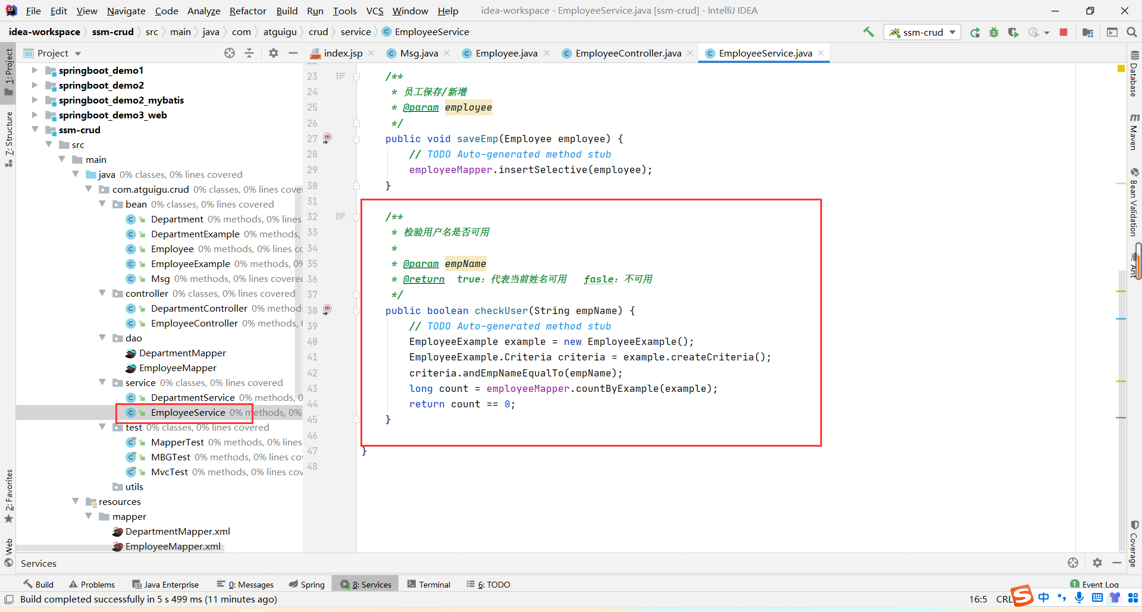
Task: Select EmployeeMapper.xml in project tree
Action: (x=172, y=546)
